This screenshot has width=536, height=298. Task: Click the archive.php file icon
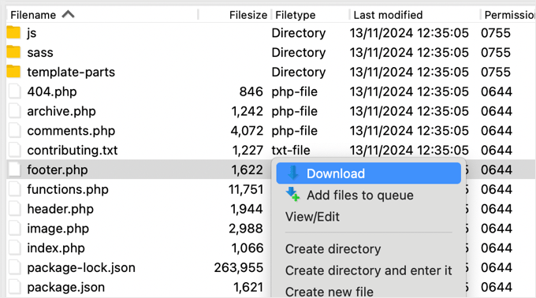[15, 111]
